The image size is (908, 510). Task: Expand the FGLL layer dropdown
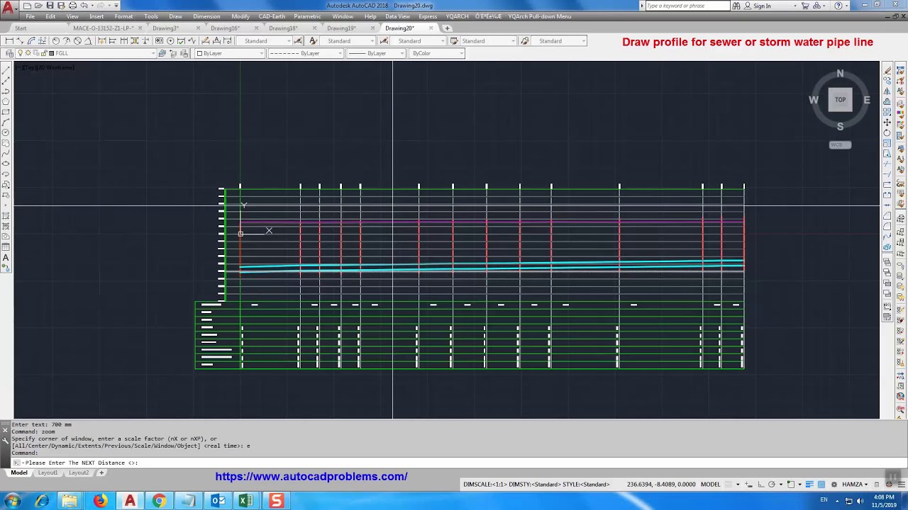pos(152,54)
